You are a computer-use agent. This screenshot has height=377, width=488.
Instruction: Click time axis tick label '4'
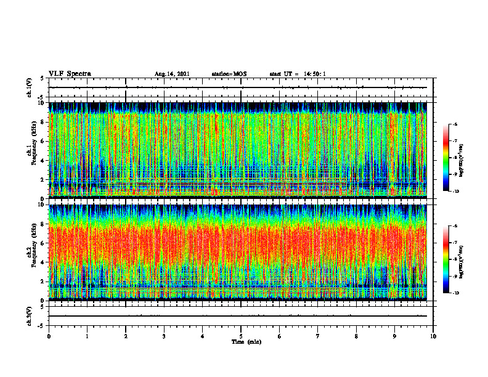pos(203,336)
